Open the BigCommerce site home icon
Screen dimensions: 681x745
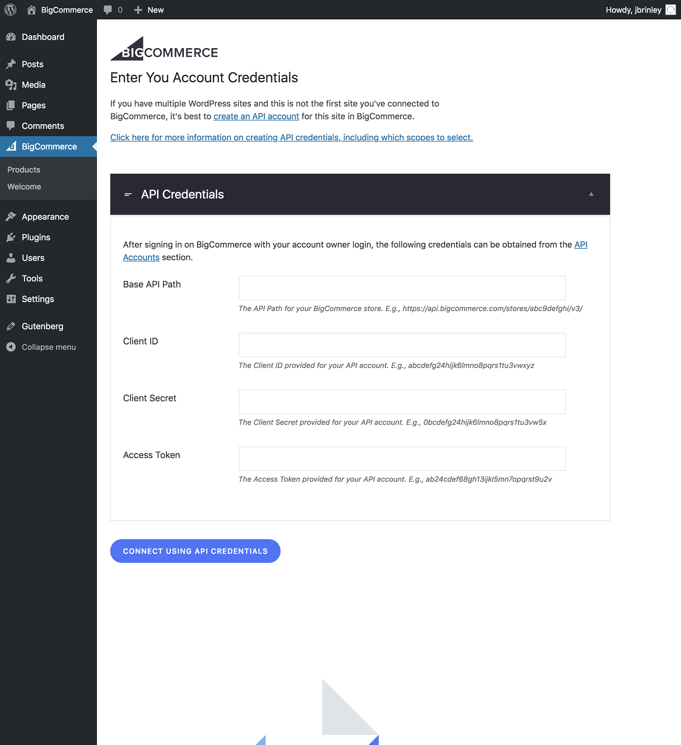31,10
